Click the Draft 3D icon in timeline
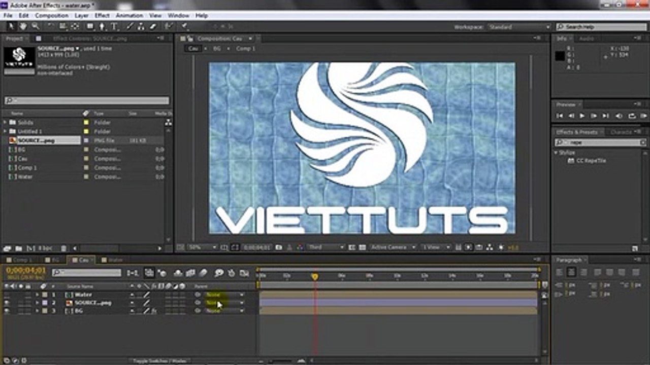This screenshot has height=365, width=650. tap(162, 273)
